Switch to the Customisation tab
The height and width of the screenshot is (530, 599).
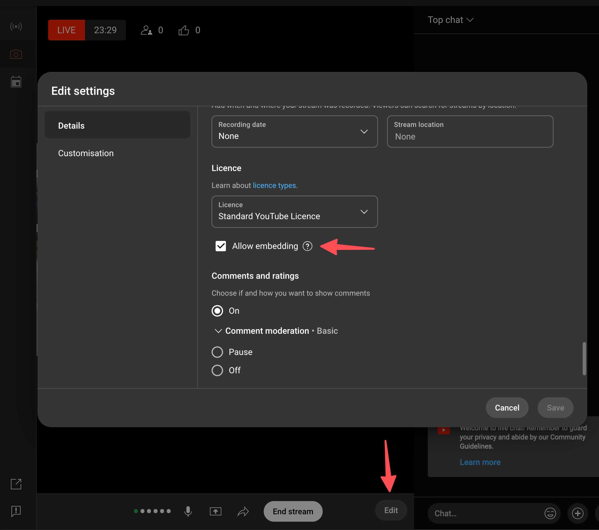[86, 153]
